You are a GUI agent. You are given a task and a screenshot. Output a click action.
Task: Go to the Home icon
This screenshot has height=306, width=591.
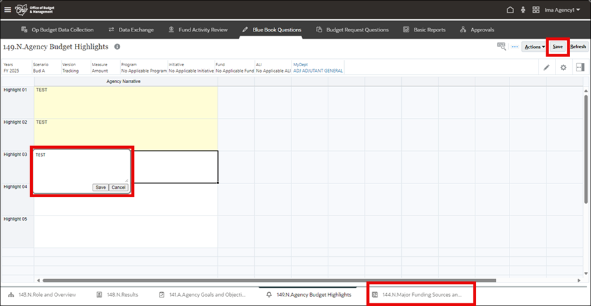510,10
